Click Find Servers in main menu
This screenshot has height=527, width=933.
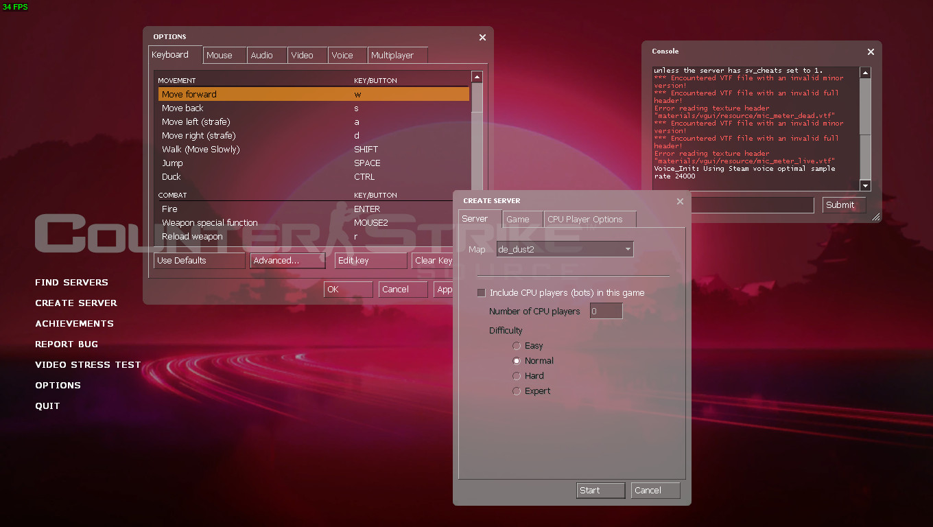tap(71, 283)
